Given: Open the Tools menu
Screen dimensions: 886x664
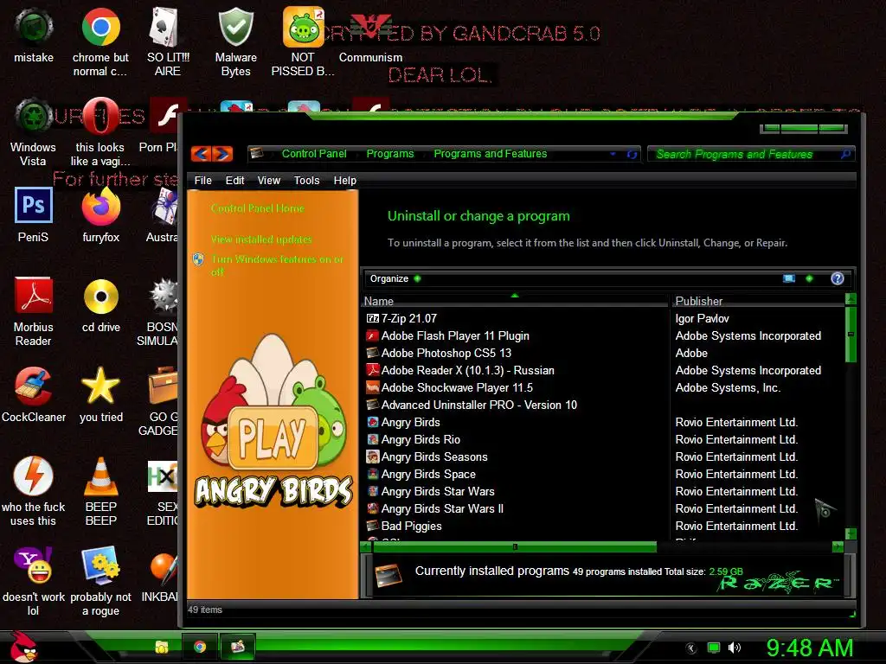Looking at the screenshot, I should [306, 181].
